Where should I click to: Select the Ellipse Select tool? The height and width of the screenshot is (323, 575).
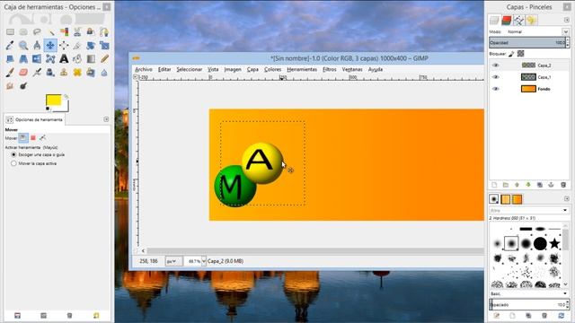23,32
